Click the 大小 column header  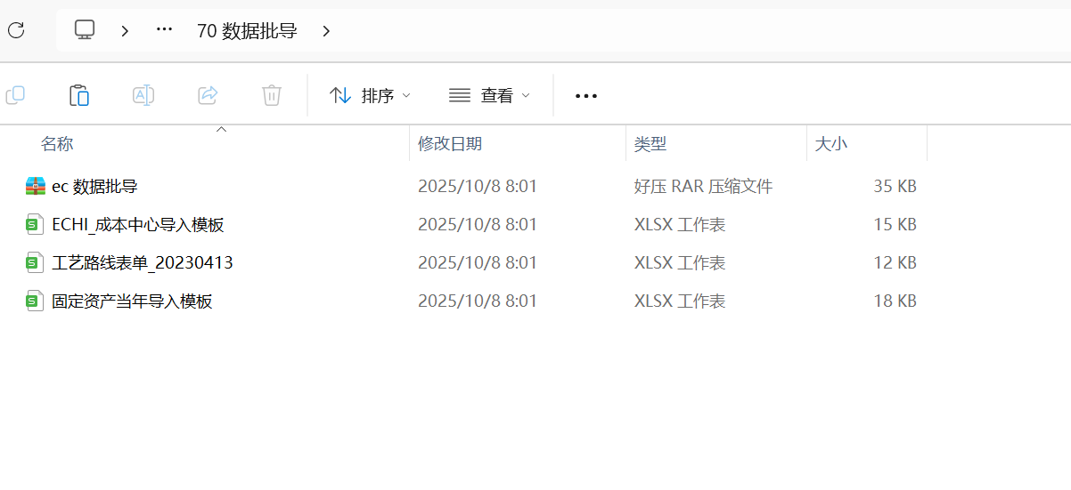tap(831, 144)
